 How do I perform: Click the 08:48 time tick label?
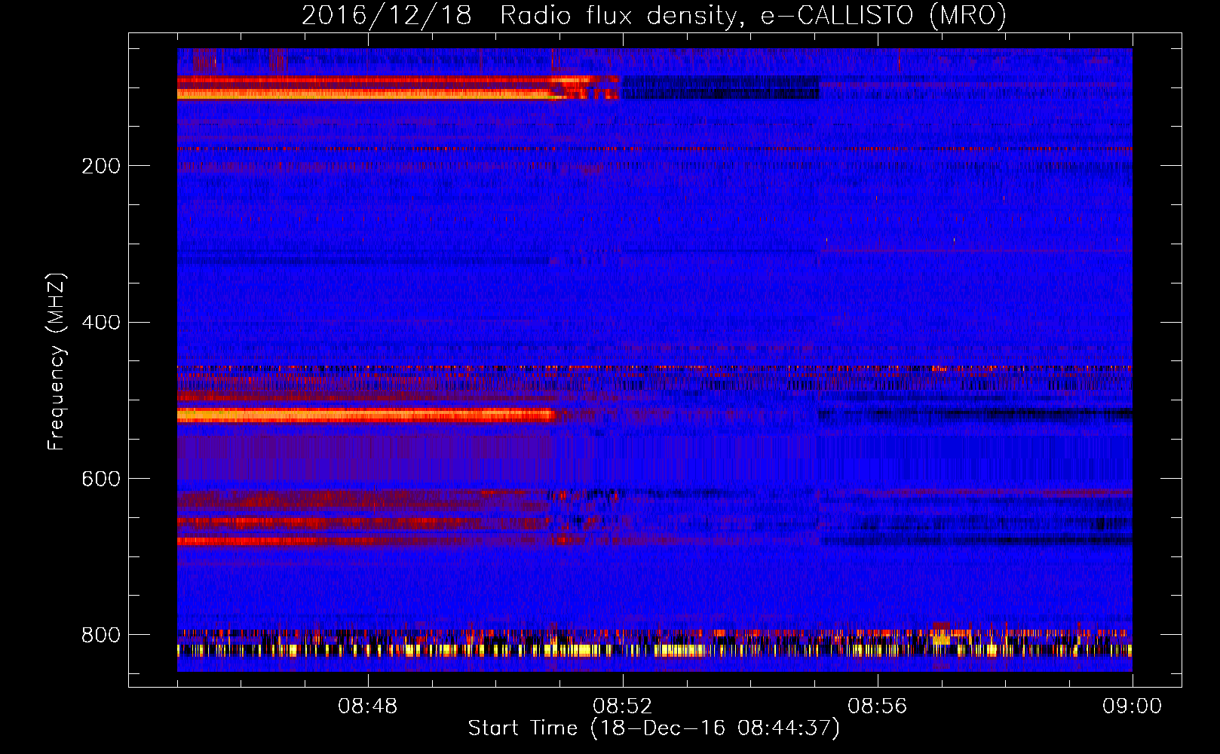[367, 706]
